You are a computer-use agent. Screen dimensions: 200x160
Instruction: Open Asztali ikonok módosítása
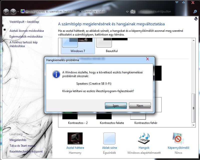click(27, 31)
